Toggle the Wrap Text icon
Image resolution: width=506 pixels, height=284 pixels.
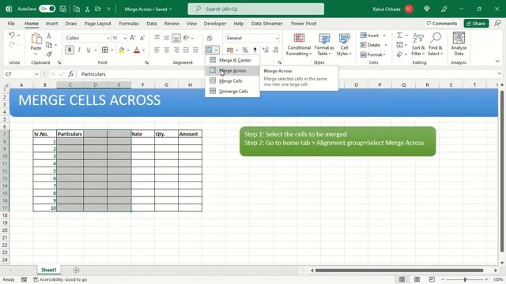click(210, 39)
